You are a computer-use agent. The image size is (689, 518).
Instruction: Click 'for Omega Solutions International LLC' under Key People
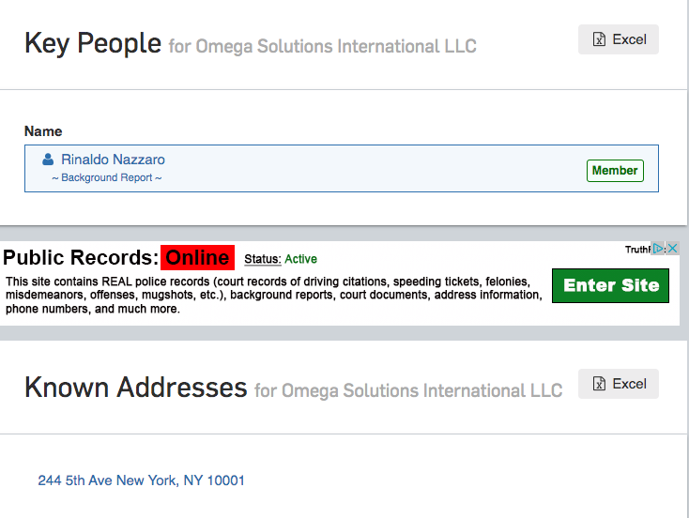(323, 46)
